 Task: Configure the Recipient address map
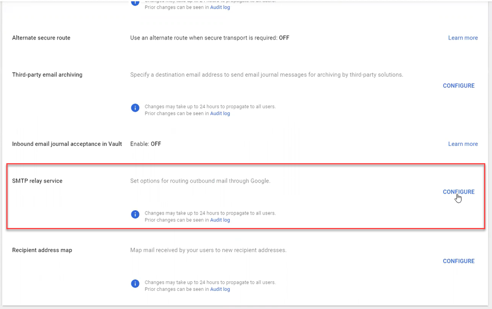[458, 261]
